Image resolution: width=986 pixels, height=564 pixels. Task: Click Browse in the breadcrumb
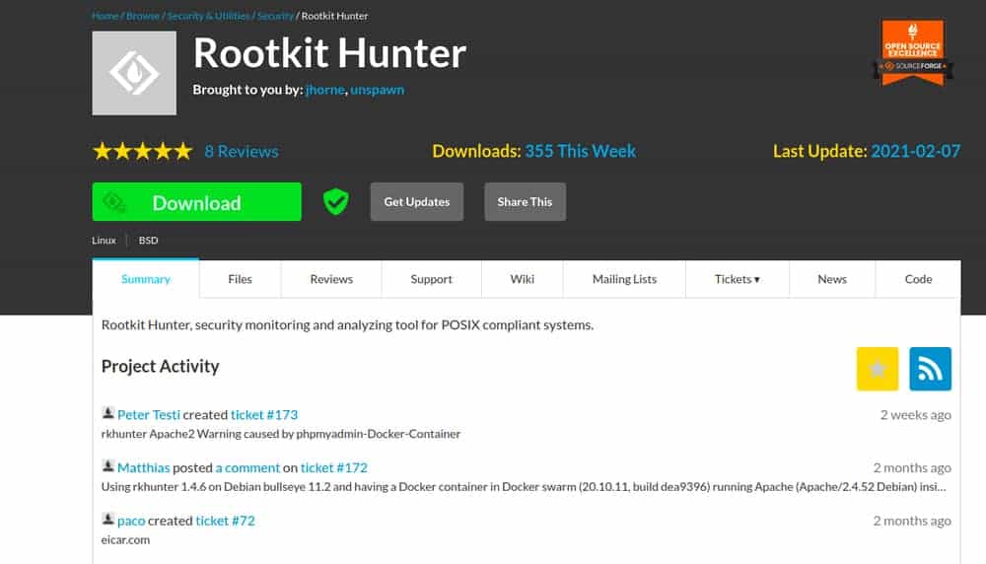(x=143, y=16)
